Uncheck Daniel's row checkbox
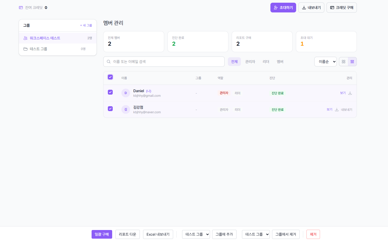 [110, 92]
